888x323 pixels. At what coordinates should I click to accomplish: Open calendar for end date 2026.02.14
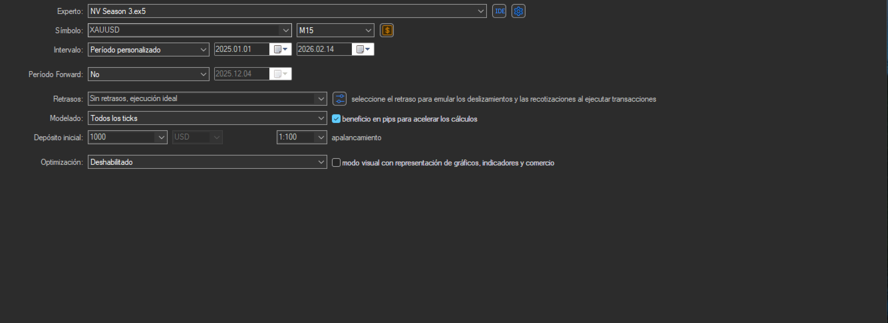pyautogui.click(x=363, y=49)
